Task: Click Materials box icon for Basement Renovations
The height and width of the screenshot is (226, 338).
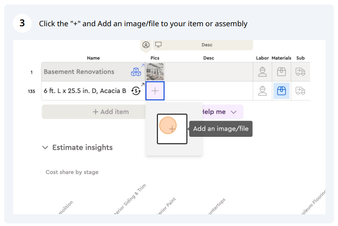Action: pos(281,72)
